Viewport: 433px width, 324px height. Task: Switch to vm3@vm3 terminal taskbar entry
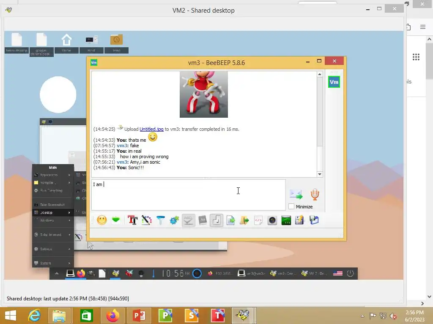pyautogui.click(x=251, y=273)
